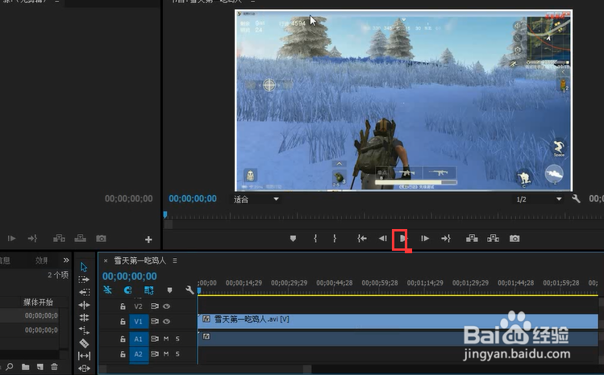Toggle lock on V2 track
This screenshot has height=375, width=604.
(123, 306)
